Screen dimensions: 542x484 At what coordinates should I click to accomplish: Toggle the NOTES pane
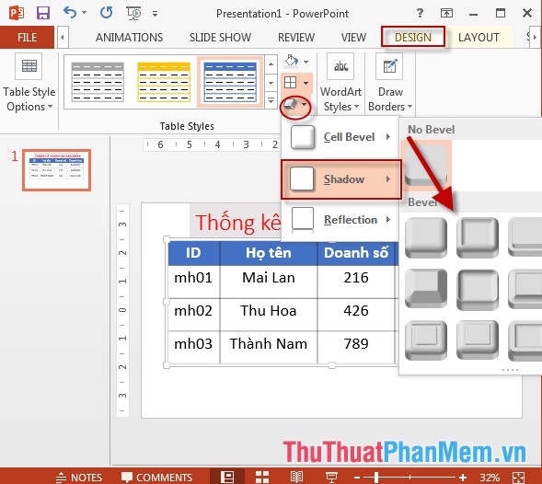pos(79,477)
